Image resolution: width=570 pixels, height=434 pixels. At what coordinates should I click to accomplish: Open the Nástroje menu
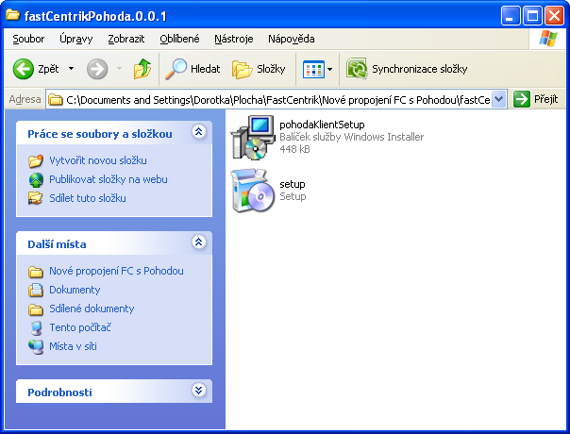[x=234, y=39]
